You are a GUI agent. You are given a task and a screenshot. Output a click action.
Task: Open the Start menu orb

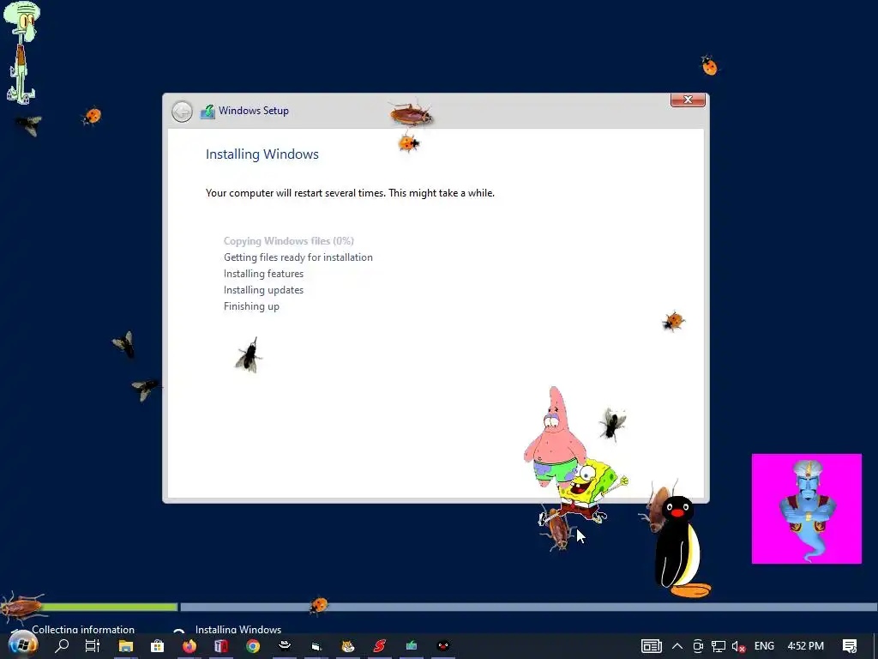pos(21,645)
